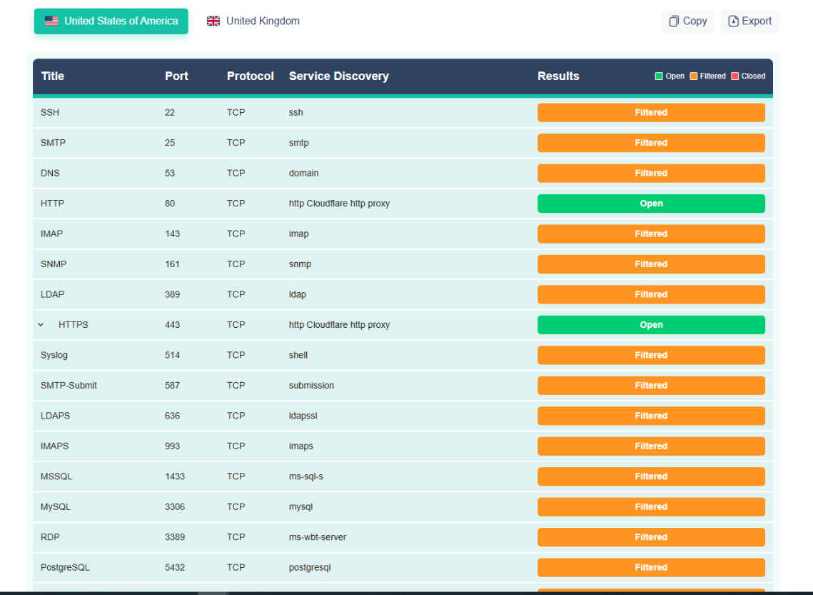Click the Filtered badge in IMAPS row
Image resolution: width=813 pixels, height=595 pixels.
[x=651, y=446]
